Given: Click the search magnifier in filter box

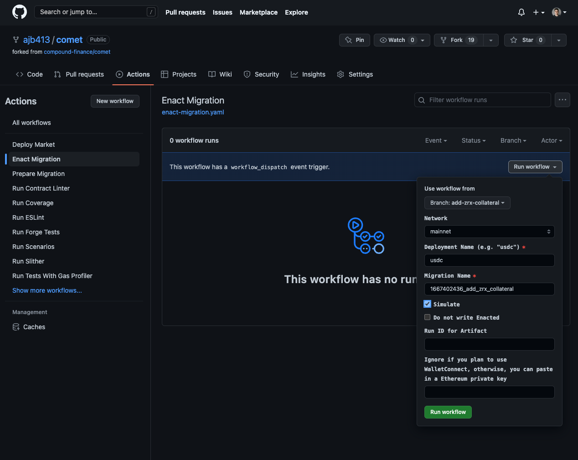Looking at the screenshot, I should coord(422,100).
